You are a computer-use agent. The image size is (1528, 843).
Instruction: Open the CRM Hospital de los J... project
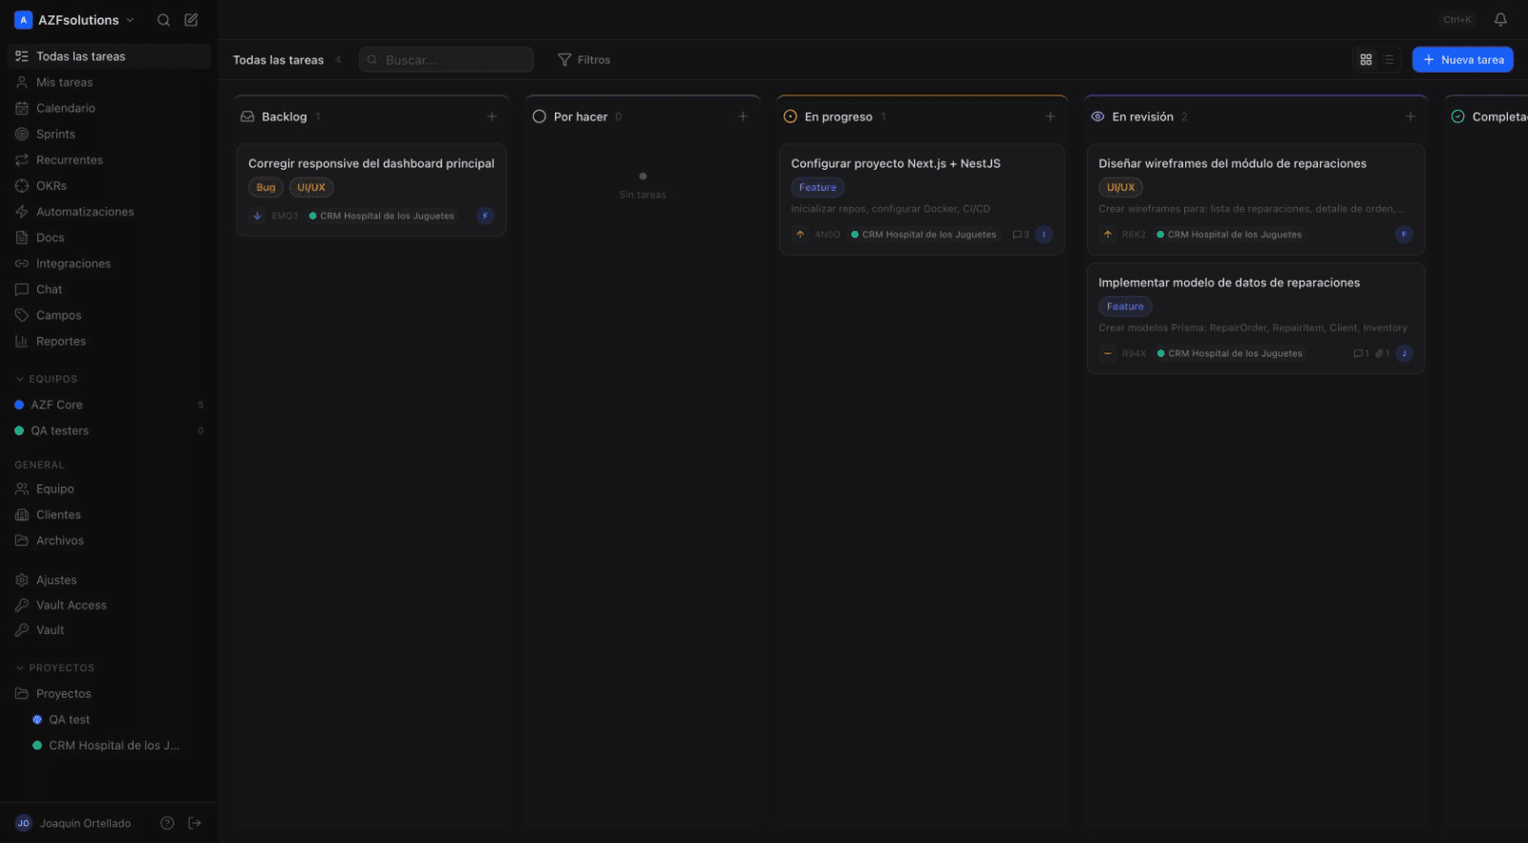(x=113, y=746)
